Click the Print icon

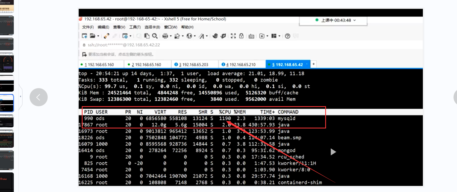coord(165,36)
